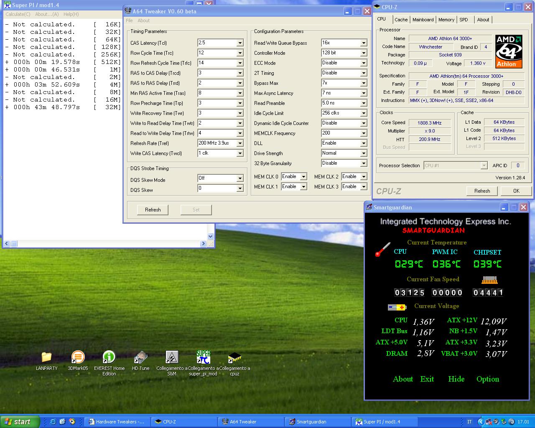Click the Super PI title bar icon
This screenshot has height=428, width=535.
tap(7, 5)
